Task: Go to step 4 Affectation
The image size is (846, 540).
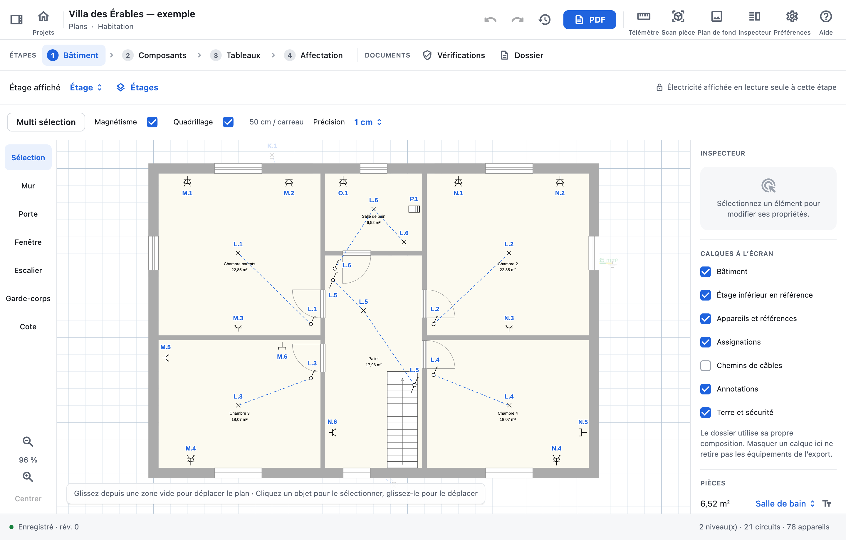Action: tap(313, 55)
